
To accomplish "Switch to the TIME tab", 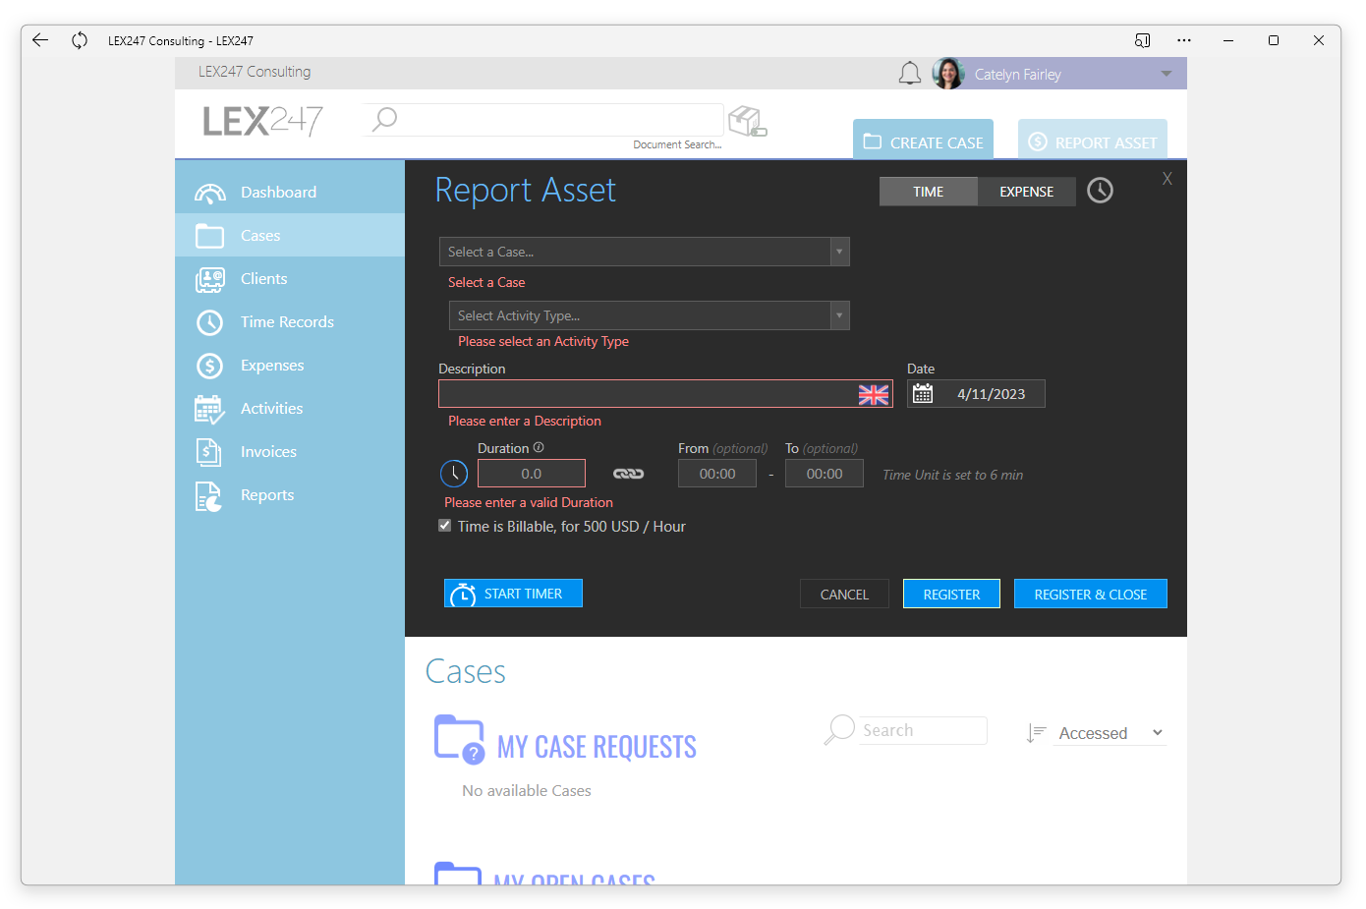I will pos(928,192).
